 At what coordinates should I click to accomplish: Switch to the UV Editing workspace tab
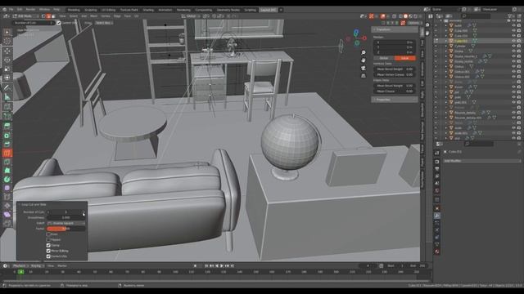pos(108,10)
